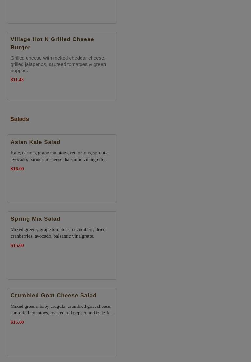
Task: Click empty area of Goat Cheese Salad card
Action: 62,340
